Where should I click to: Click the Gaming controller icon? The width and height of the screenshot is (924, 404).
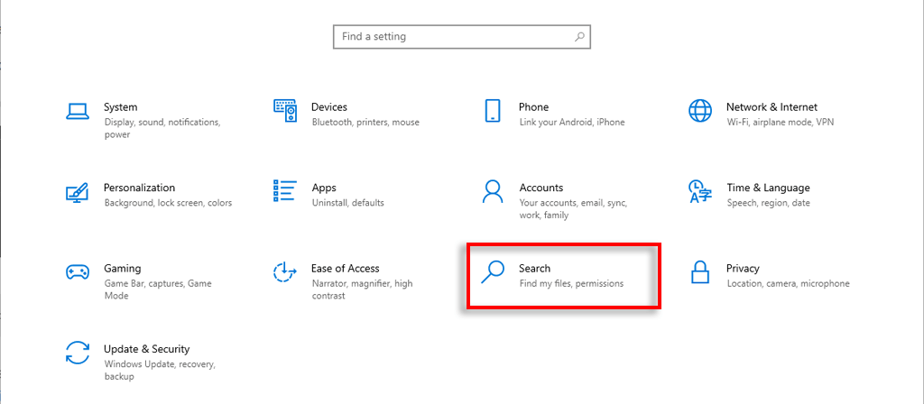(x=78, y=272)
